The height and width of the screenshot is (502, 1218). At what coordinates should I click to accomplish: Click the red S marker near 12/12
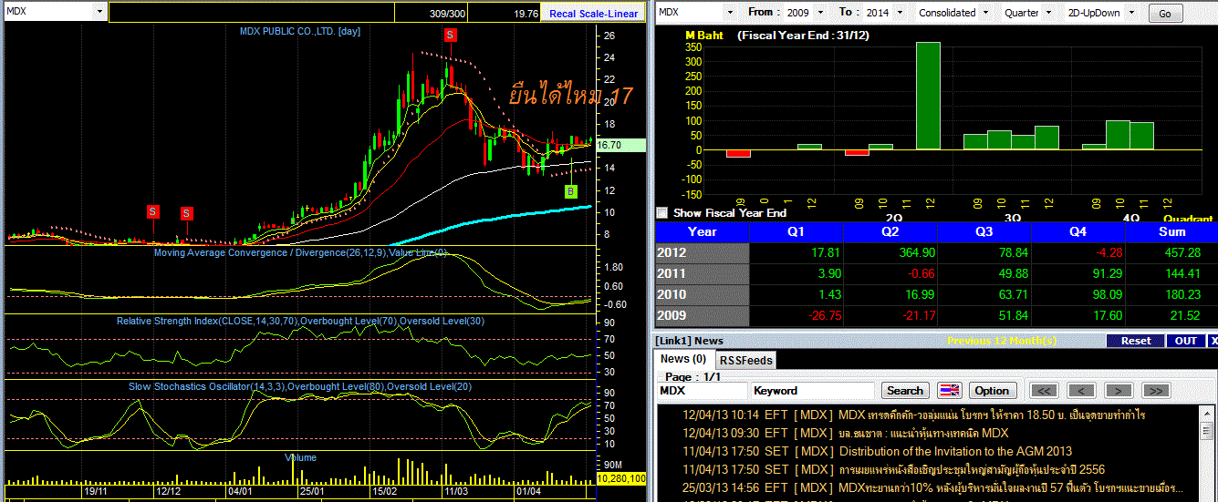(x=186, y=213)
